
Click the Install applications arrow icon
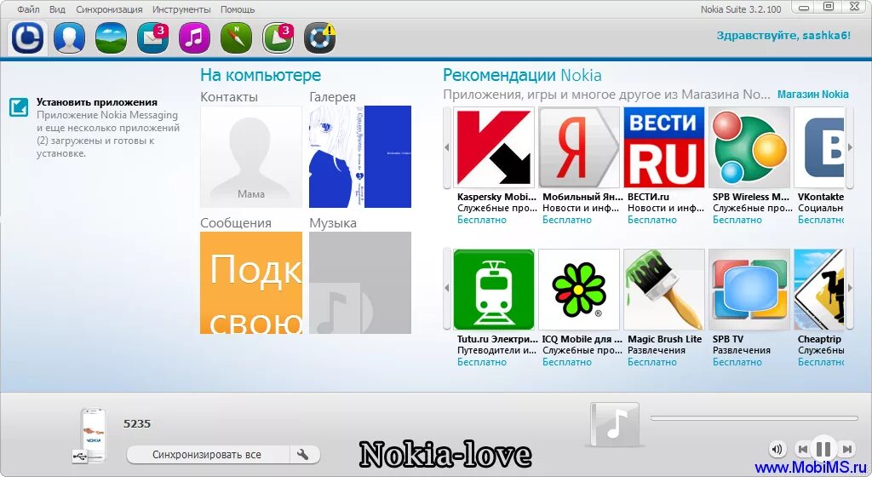[x=19, y=106]
